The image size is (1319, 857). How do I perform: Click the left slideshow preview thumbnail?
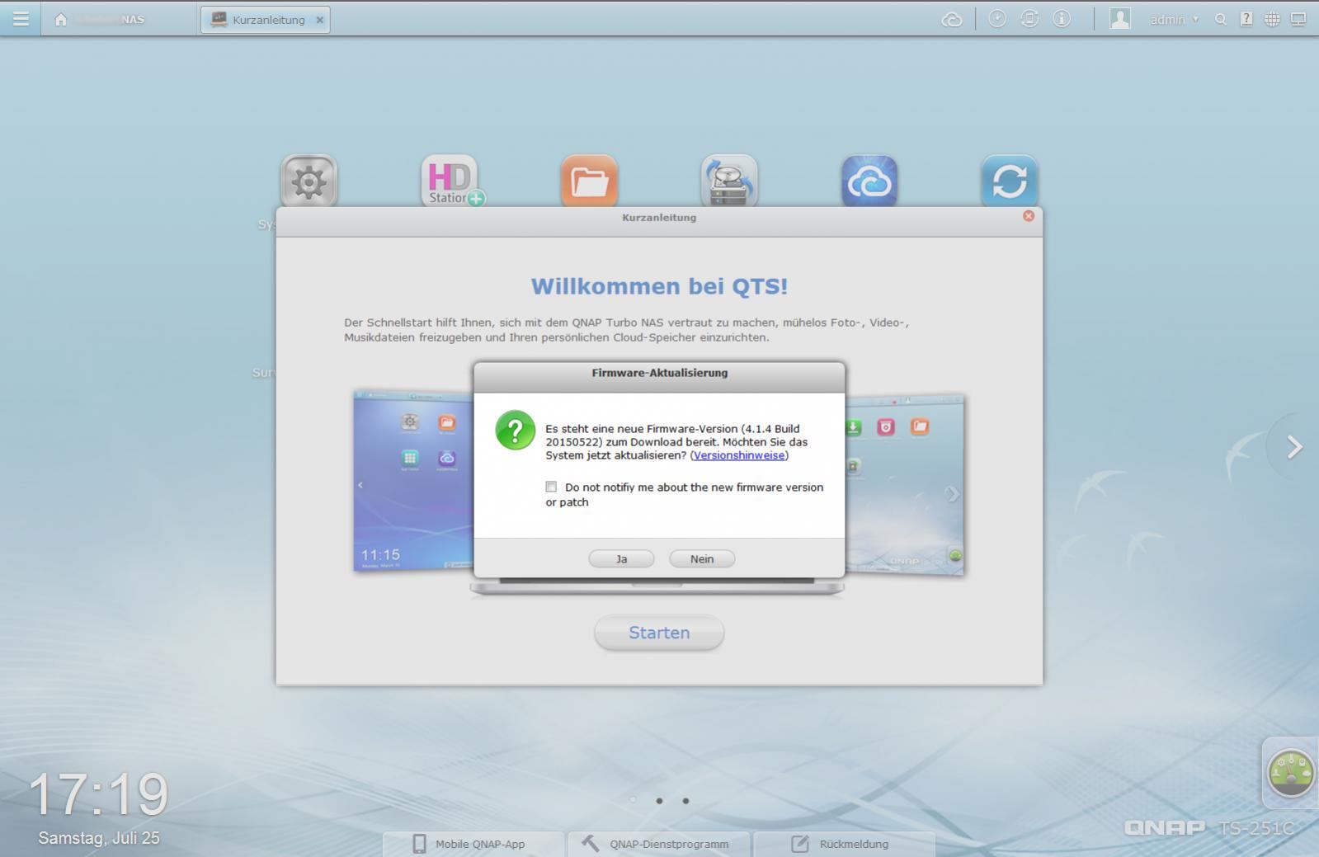pyautogui.click(x=413, y=481)
